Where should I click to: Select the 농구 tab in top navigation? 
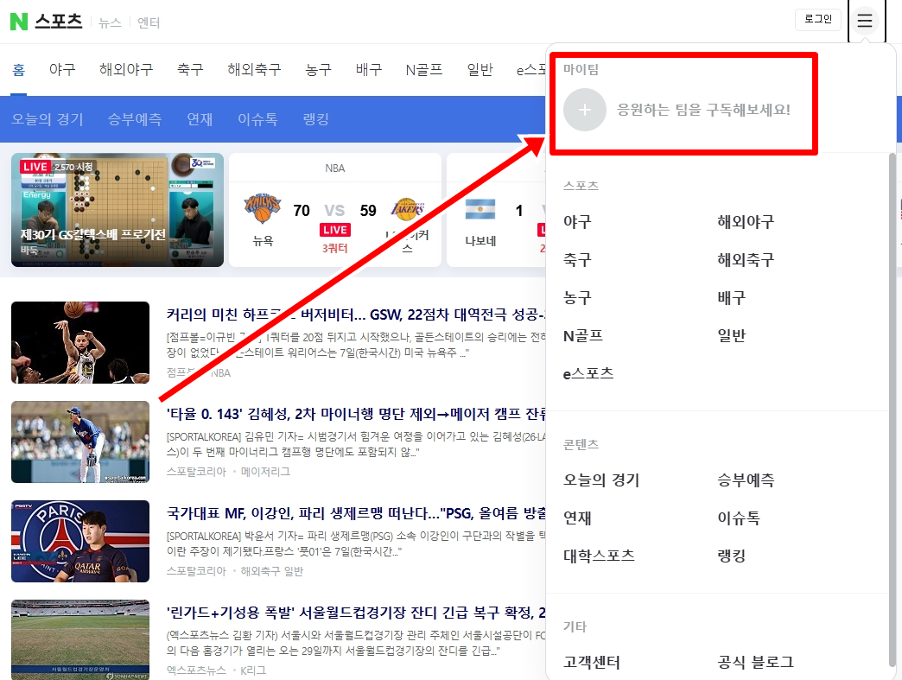pyautogui.click(x=319, y=70)
